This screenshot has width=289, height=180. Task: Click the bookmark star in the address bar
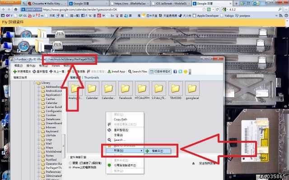(204, 9)
